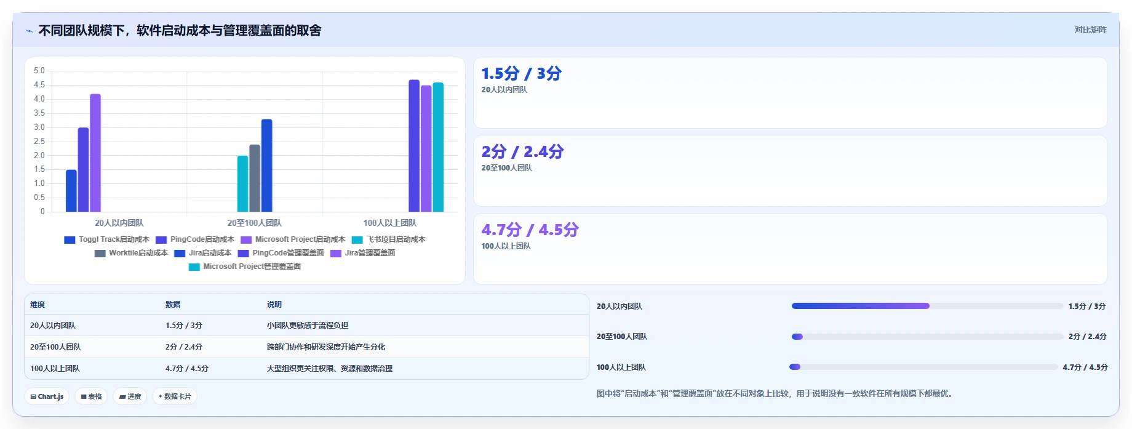This screenshot has width=1132, height=429.
Task: Click the 20人以内团队 label beside progress bar
Action: [x=620, y=307]
